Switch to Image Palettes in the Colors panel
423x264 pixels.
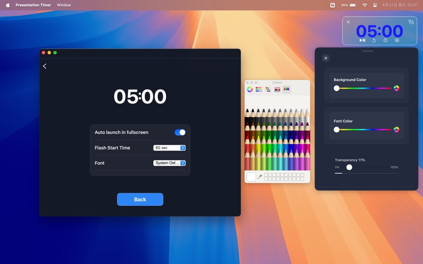point(277,89)
